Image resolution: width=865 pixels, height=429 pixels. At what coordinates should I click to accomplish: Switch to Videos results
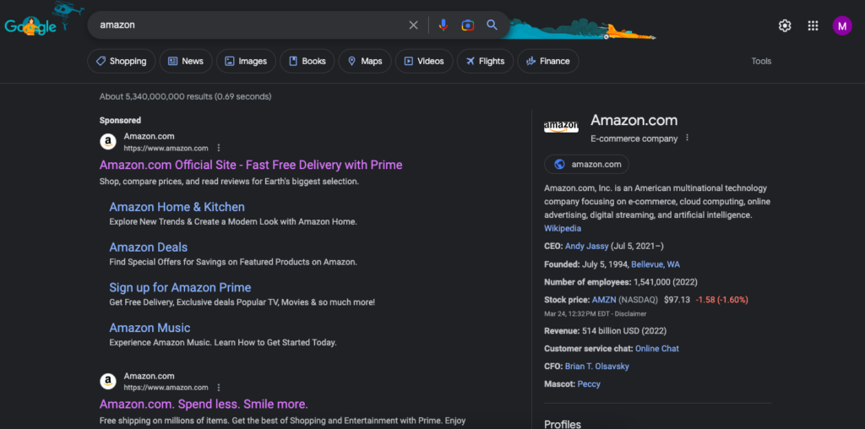[x=424, y=61]
